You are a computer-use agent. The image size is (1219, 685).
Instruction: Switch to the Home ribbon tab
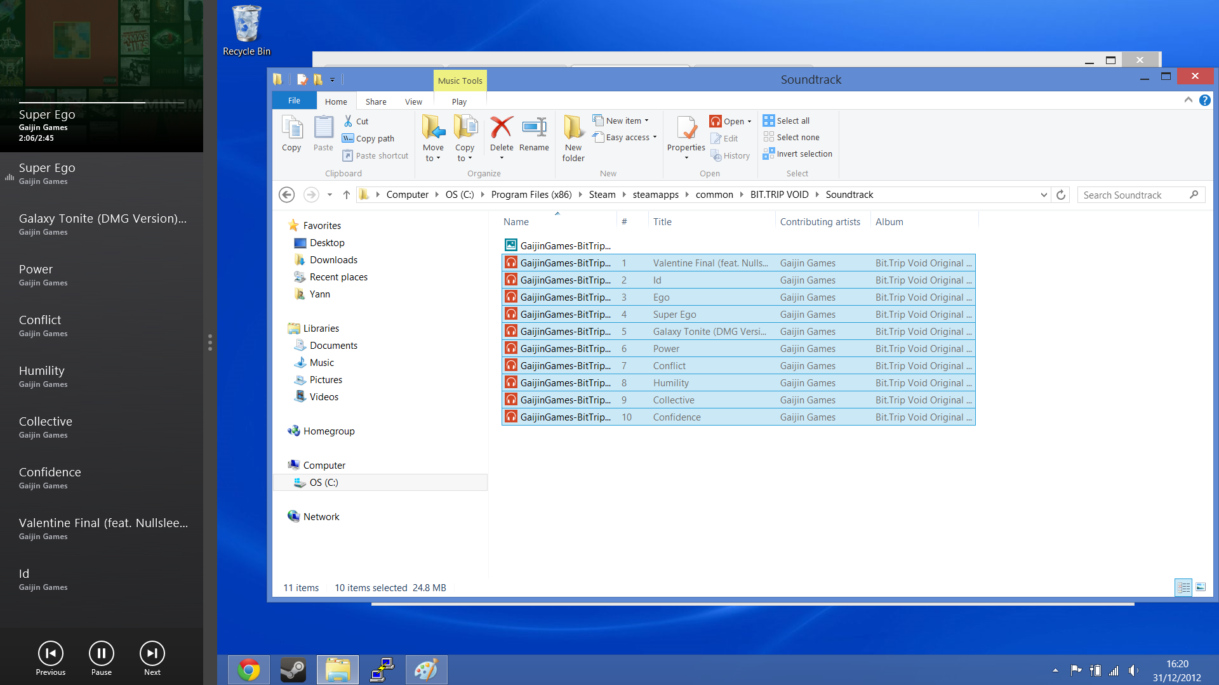[x=336, y=101]
